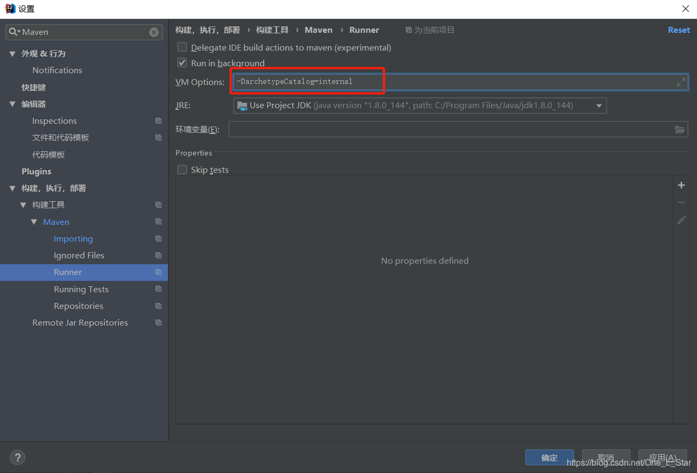Image resolution: width=697 pixels, height=473 pixels.
Task: Select 快捷键 settings page
Action: pyautogui.click(x=33, y=87)
